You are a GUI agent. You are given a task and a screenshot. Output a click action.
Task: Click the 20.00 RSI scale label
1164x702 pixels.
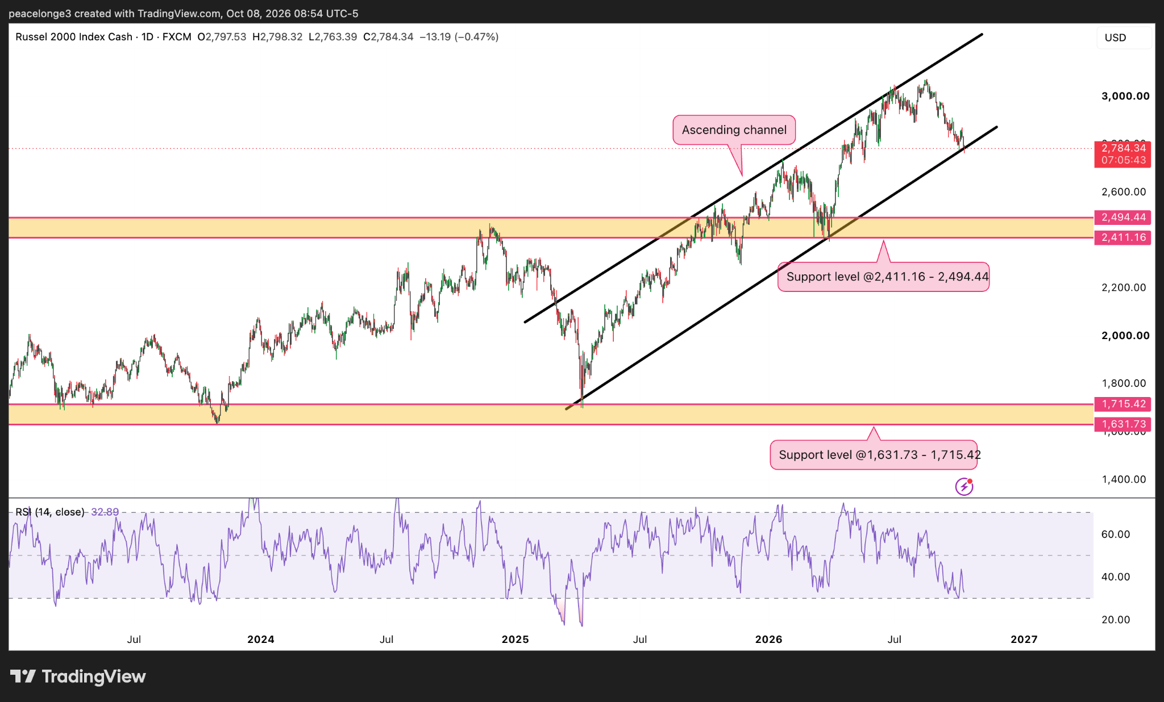coord(1116,620)
